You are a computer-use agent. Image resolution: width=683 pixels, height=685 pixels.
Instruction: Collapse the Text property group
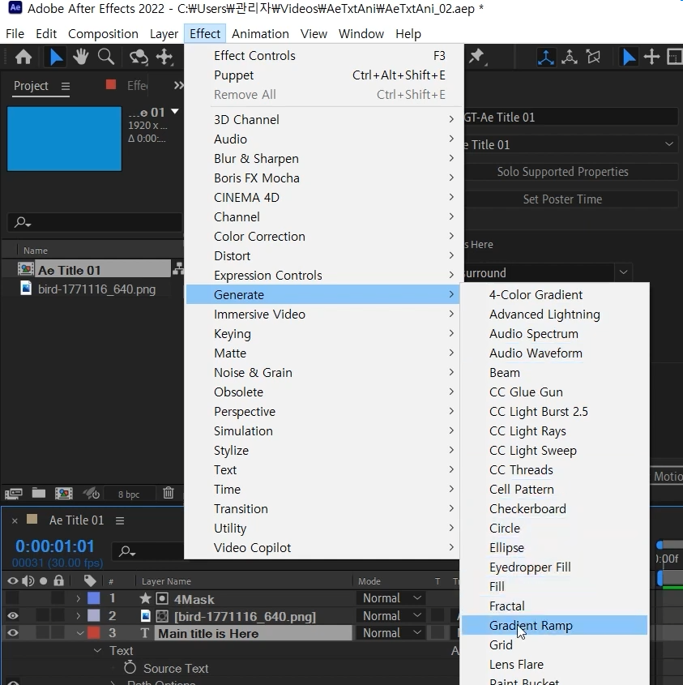(98, 650)
